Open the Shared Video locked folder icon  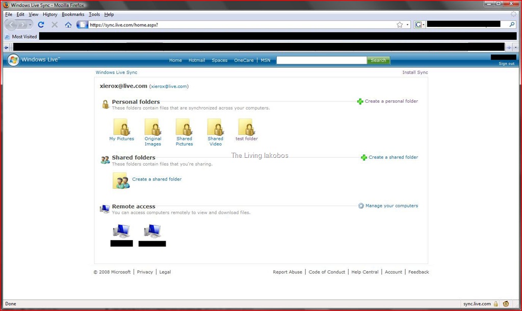coord(216,127)
